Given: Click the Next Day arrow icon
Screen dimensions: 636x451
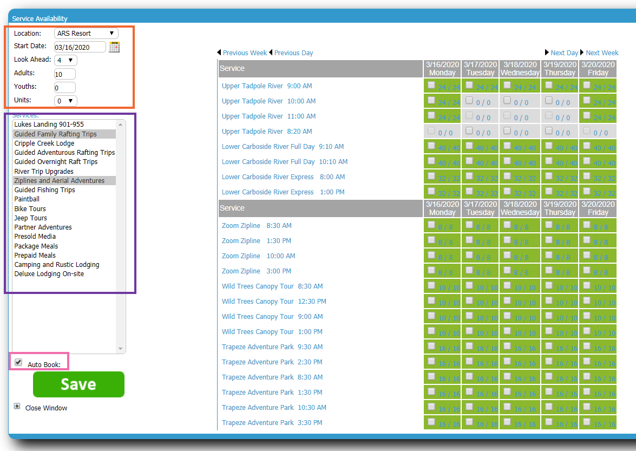Looking at the screenshot, I should (x=547, y=53).
